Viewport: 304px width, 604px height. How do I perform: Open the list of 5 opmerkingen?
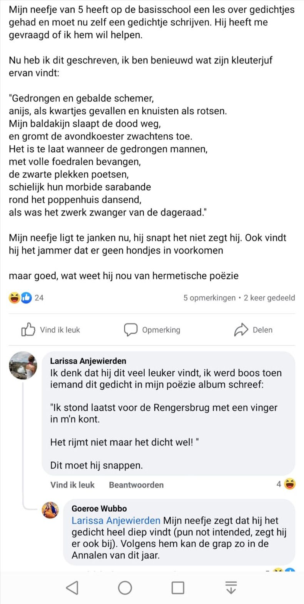[x=209, y=297]
